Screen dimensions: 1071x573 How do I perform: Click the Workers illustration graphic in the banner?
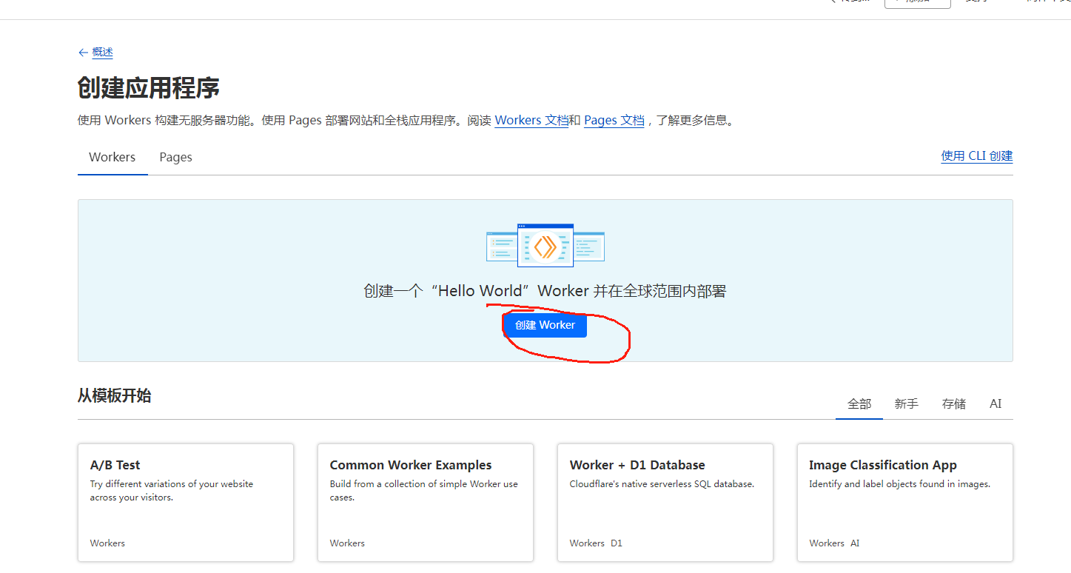[x=545, y=246]
